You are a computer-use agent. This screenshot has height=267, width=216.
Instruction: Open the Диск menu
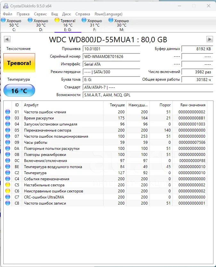66,14
